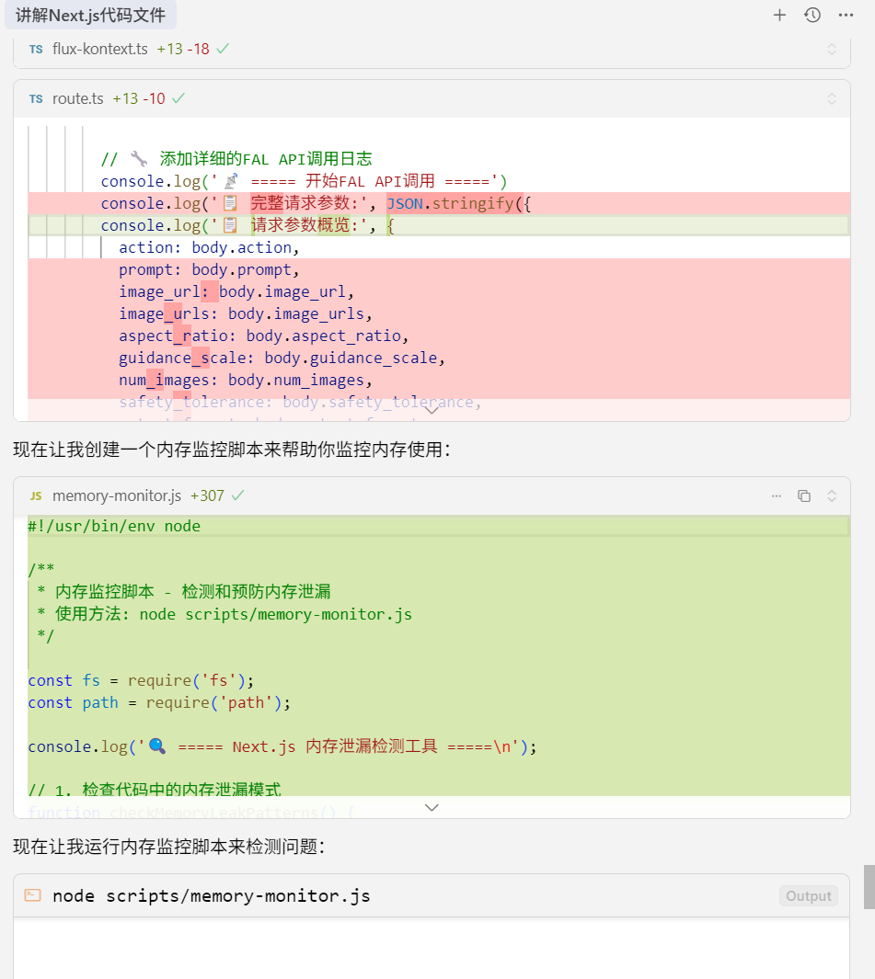The width and height of the screenshot is (875, 979).
Task: Open memory-monitor.js file link
Action: pos(117,495)
